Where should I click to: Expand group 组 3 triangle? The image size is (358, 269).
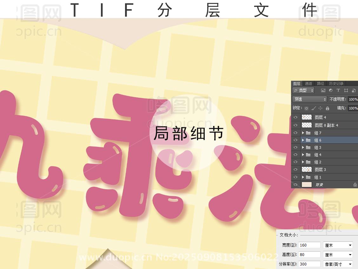(303, 147)
